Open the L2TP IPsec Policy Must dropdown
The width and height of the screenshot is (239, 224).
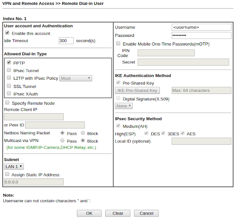tap(76, 78)
